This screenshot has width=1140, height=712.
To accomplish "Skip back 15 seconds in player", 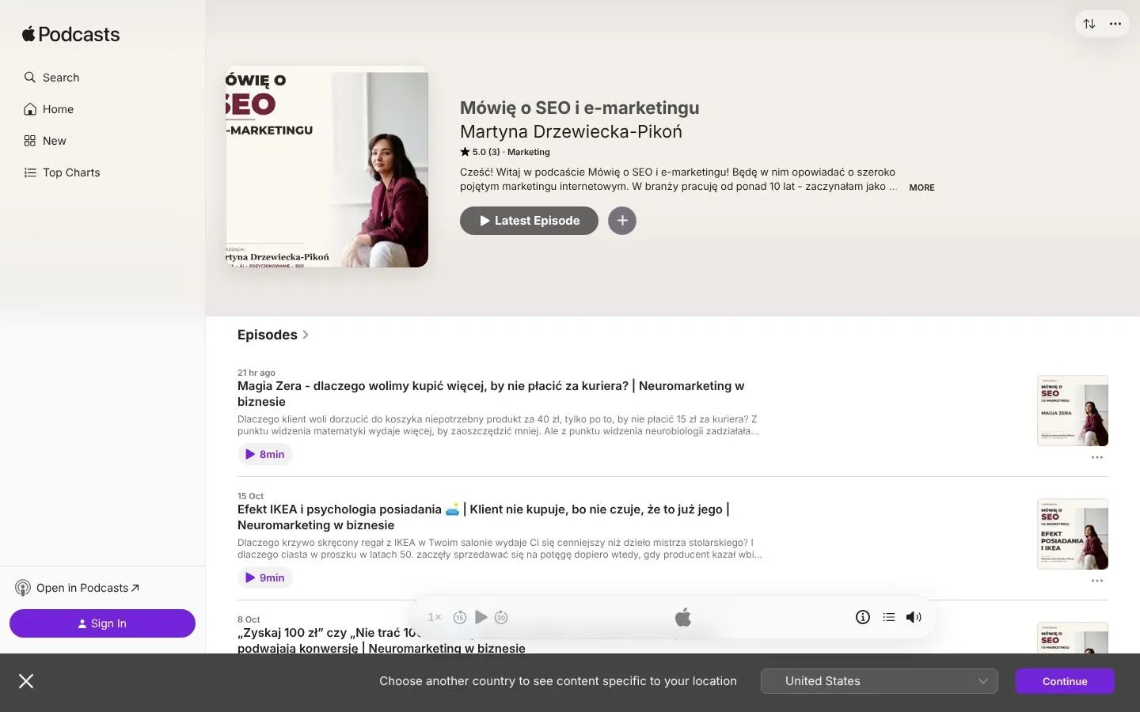I will coord(460,617).
